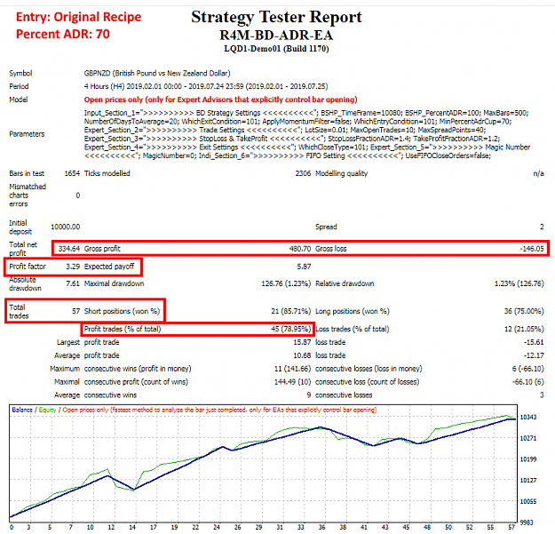The width and height of the screenshot is (555, 534).
Task: Click the consecutive wins value 11 (141.66)
Action: [x=293, y=369]
